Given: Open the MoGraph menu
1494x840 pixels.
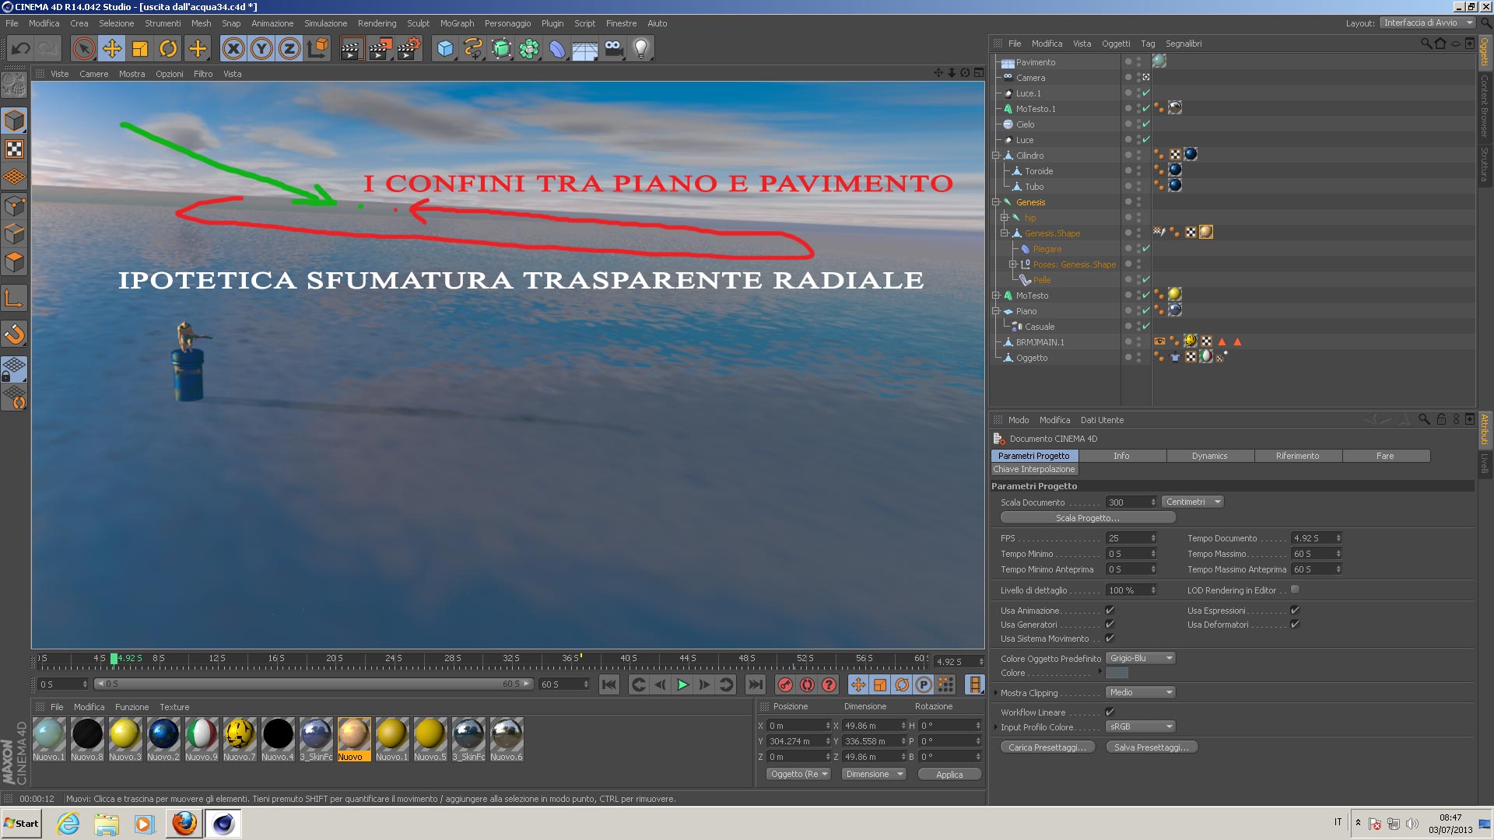Looking at the screenshot, I should (456, 23).
